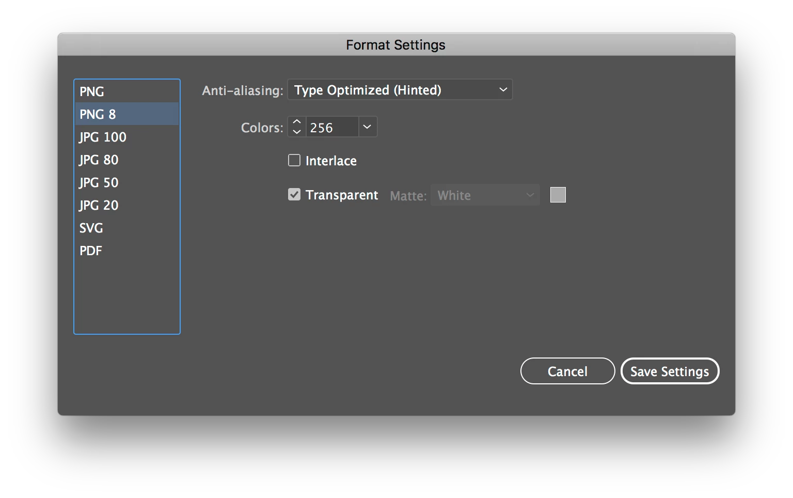Open the Anti-aliasing dropdown
The image size is (793, 498).
click(x=400, y=90)
